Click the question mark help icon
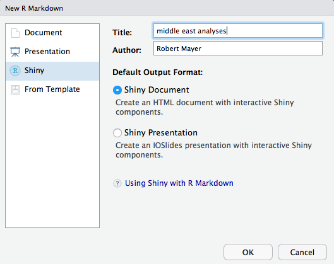This screenshot has width=334, height=264. point(117,183)
